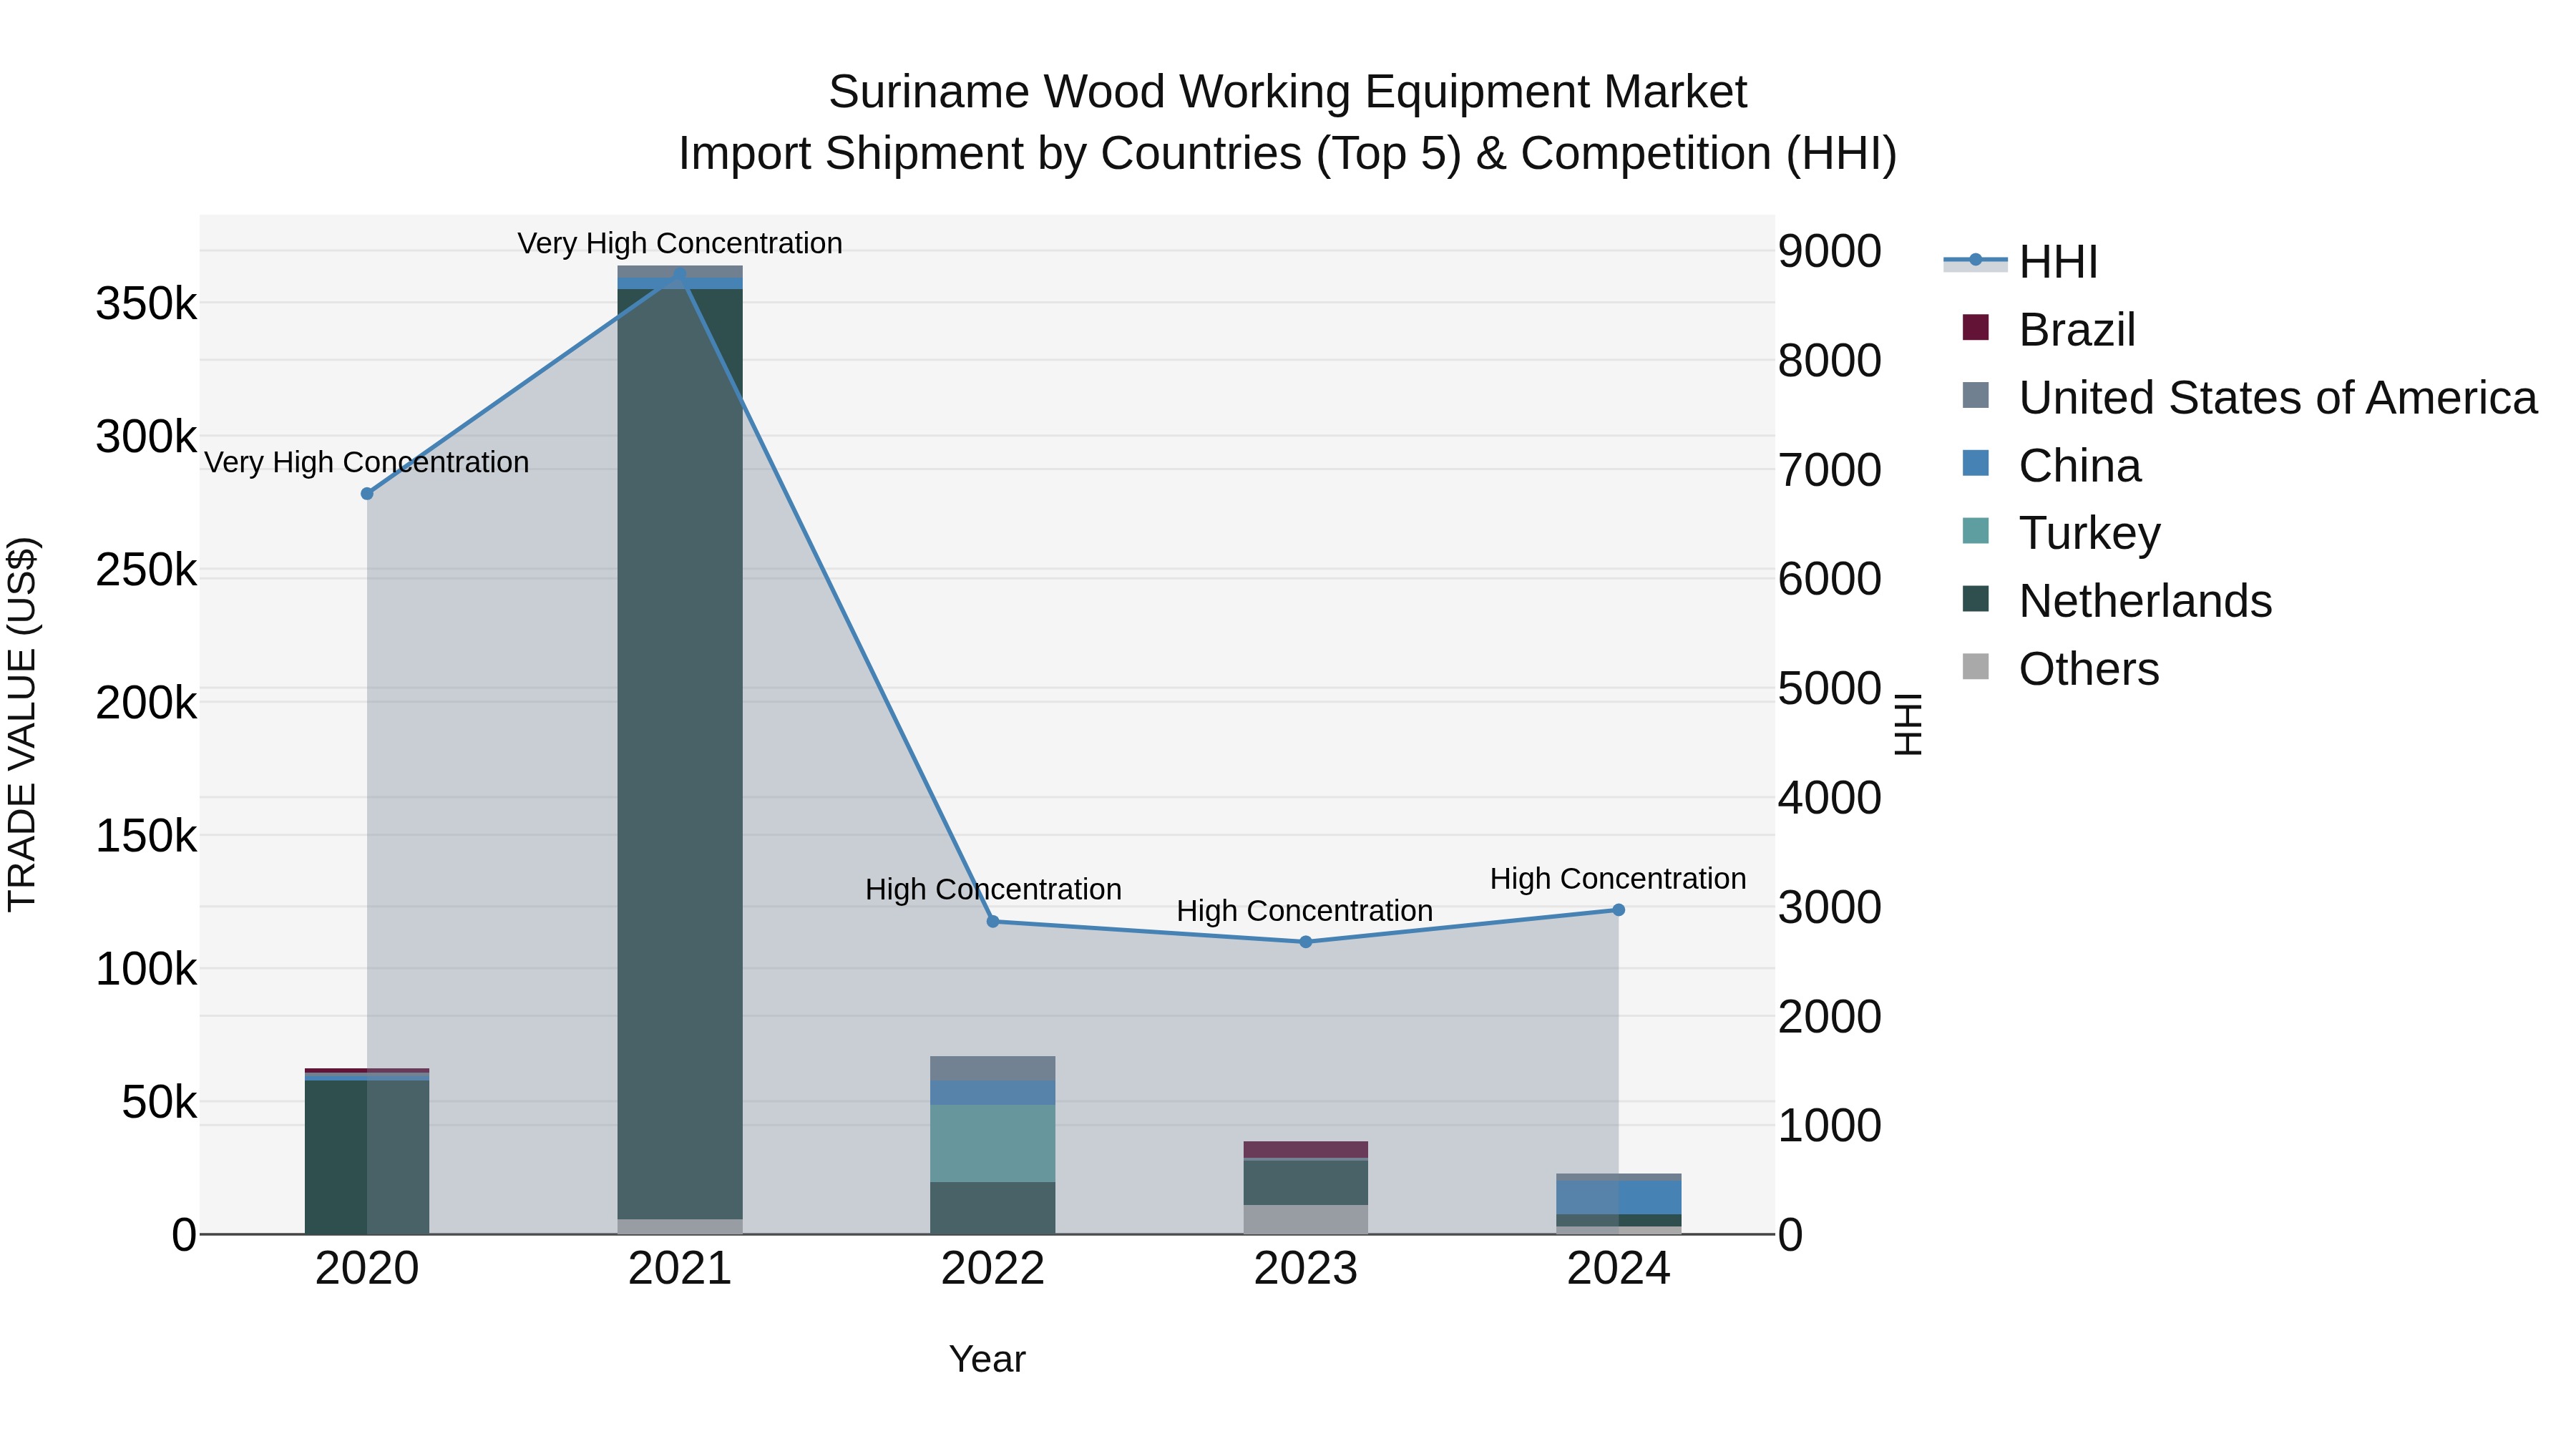Toggle the HHI line legend entry

(x=2020, y=262)
